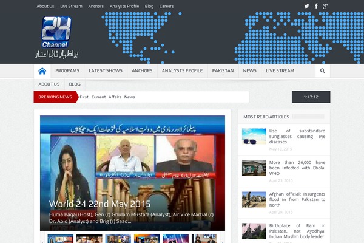
Task: Click the 1:47:12 clock box
Action: tap(311, 97)
